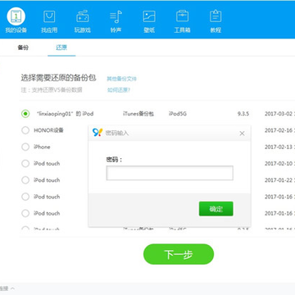Open the 铃声 (Ringtones) section
The image size is (295, 295).
tap(116, 20)
